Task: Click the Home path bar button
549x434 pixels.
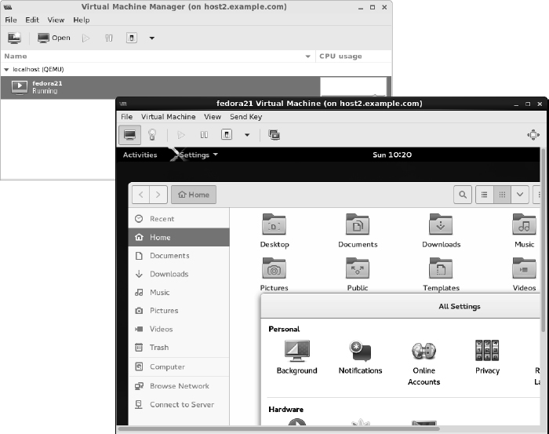Action: click(x=194, y=195)
